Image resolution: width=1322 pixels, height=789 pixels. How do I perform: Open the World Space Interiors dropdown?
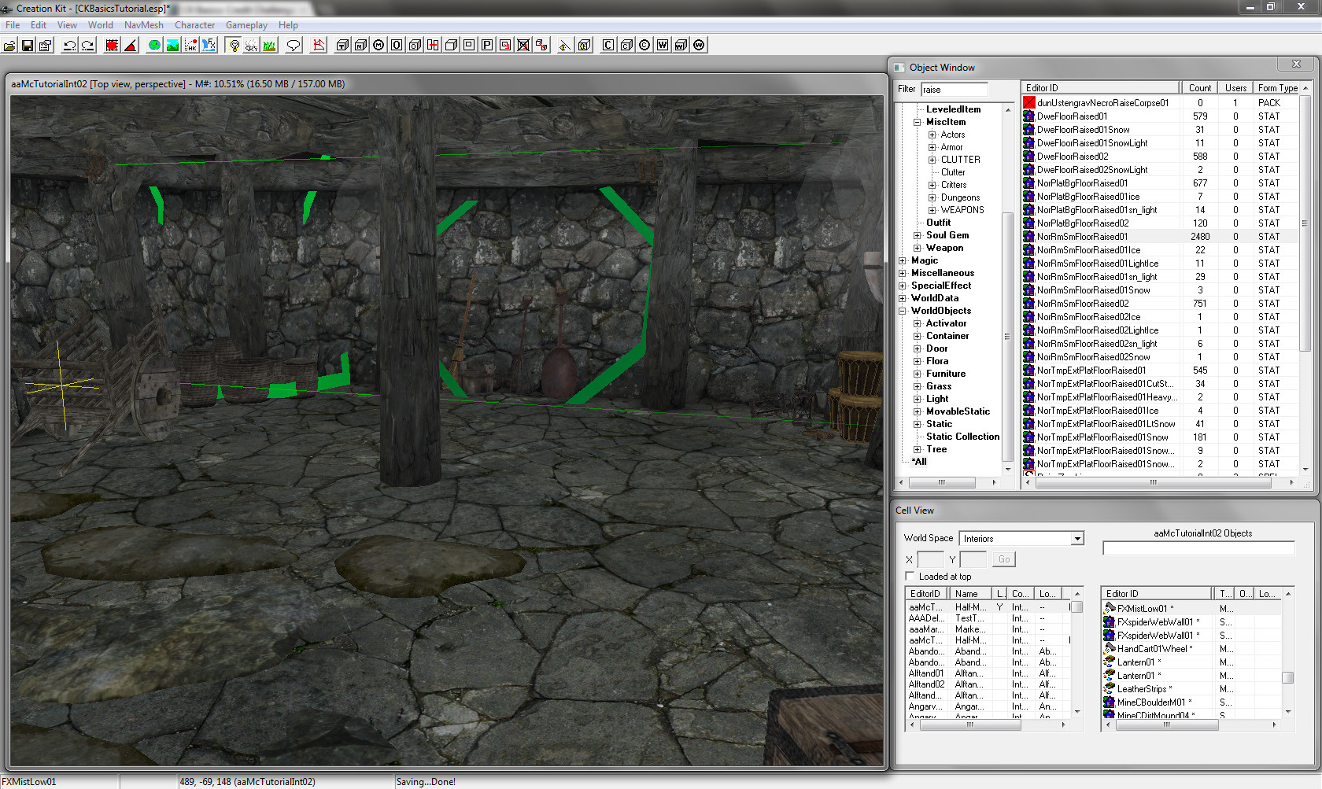(x=1077, y=539)
